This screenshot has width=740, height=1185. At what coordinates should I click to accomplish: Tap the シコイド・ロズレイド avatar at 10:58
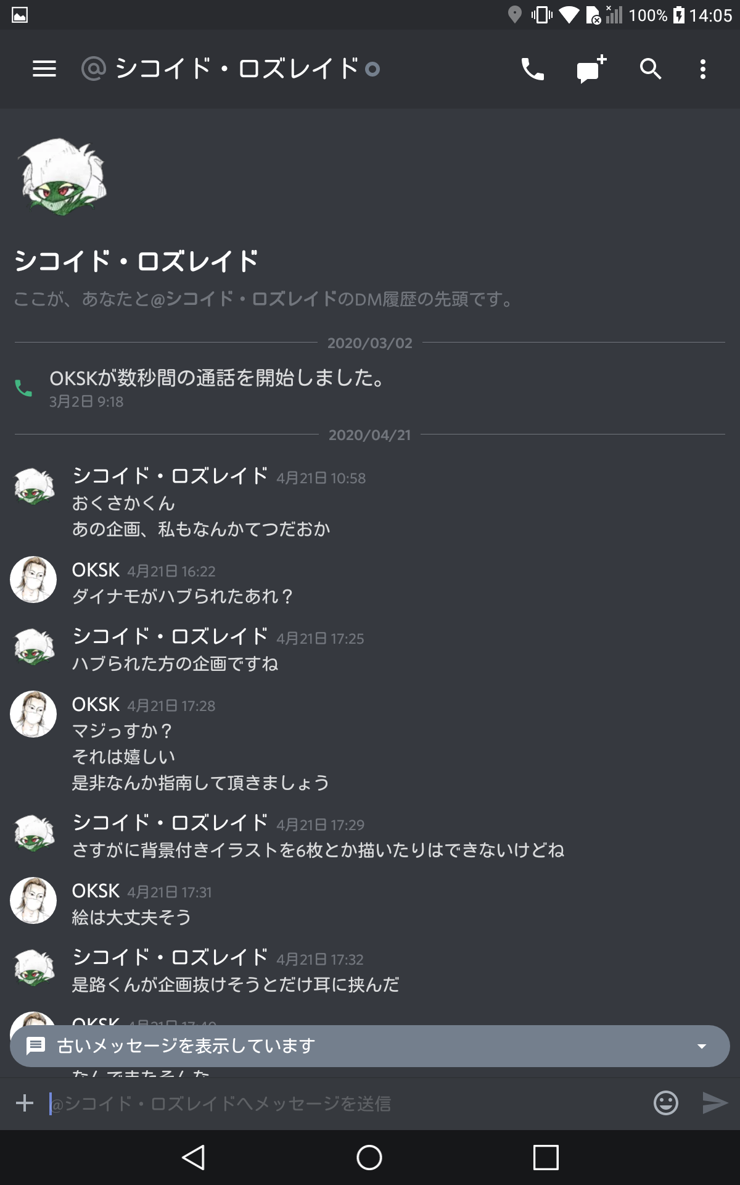coord(35,486)
